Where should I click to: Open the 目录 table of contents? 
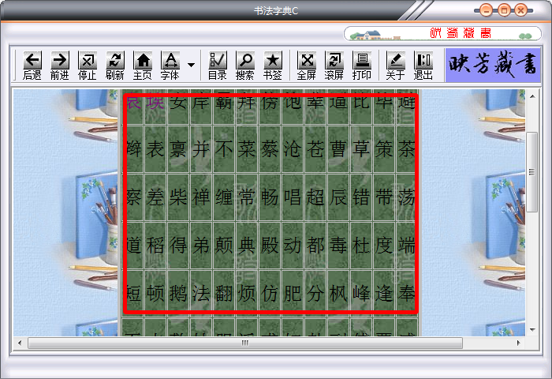217,66
